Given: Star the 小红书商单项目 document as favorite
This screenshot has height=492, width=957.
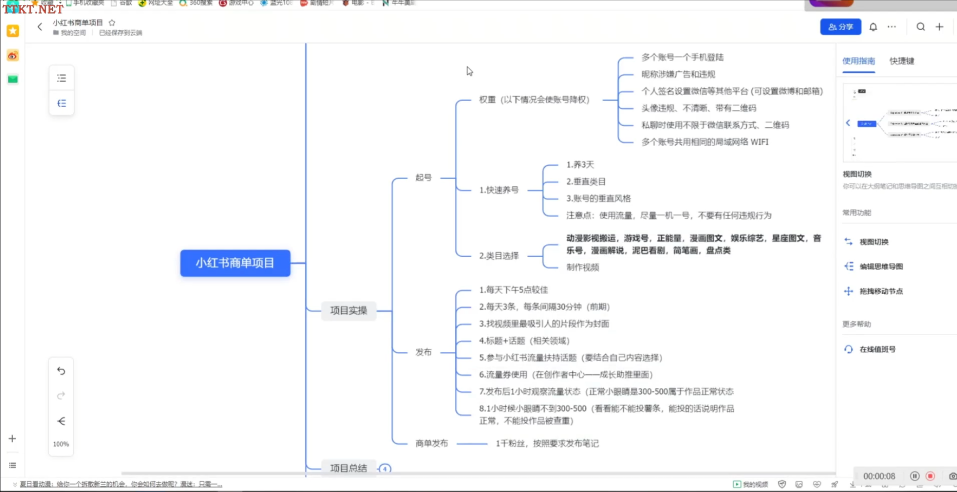Looking at the screenshot, I should (112, 22).
